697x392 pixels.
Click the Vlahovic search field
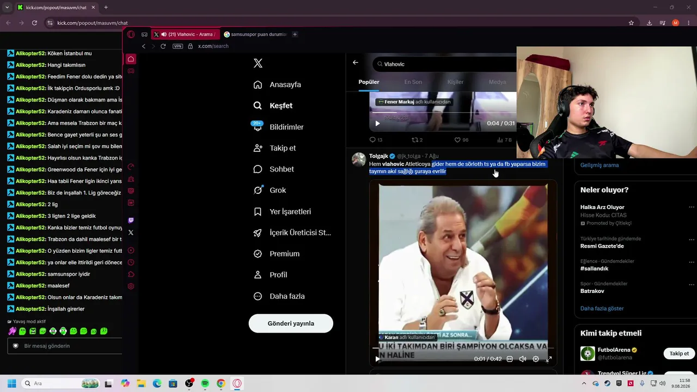pos(444,64)
